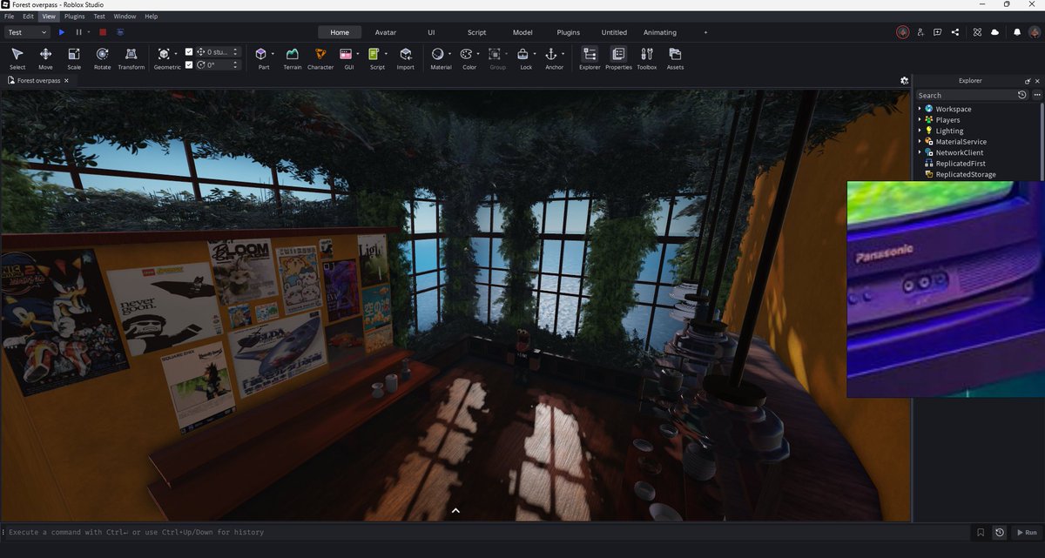Toggle the Explorer panel button
Image resolution: width=1045 pixels, height=558 pixels.
click(590, 58)
